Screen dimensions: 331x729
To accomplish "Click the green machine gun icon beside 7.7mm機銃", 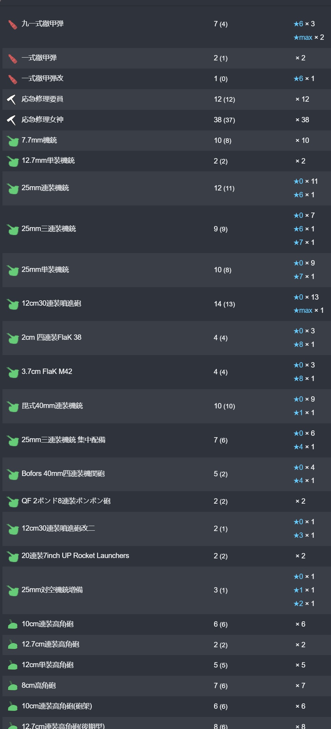I will click(13, 141).
